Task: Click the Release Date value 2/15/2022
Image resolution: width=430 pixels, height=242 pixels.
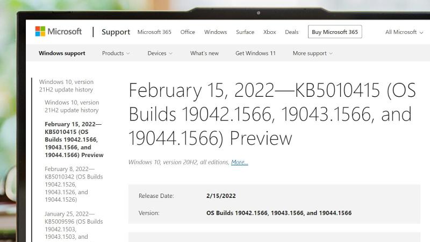Action: (x=221, y=196)
